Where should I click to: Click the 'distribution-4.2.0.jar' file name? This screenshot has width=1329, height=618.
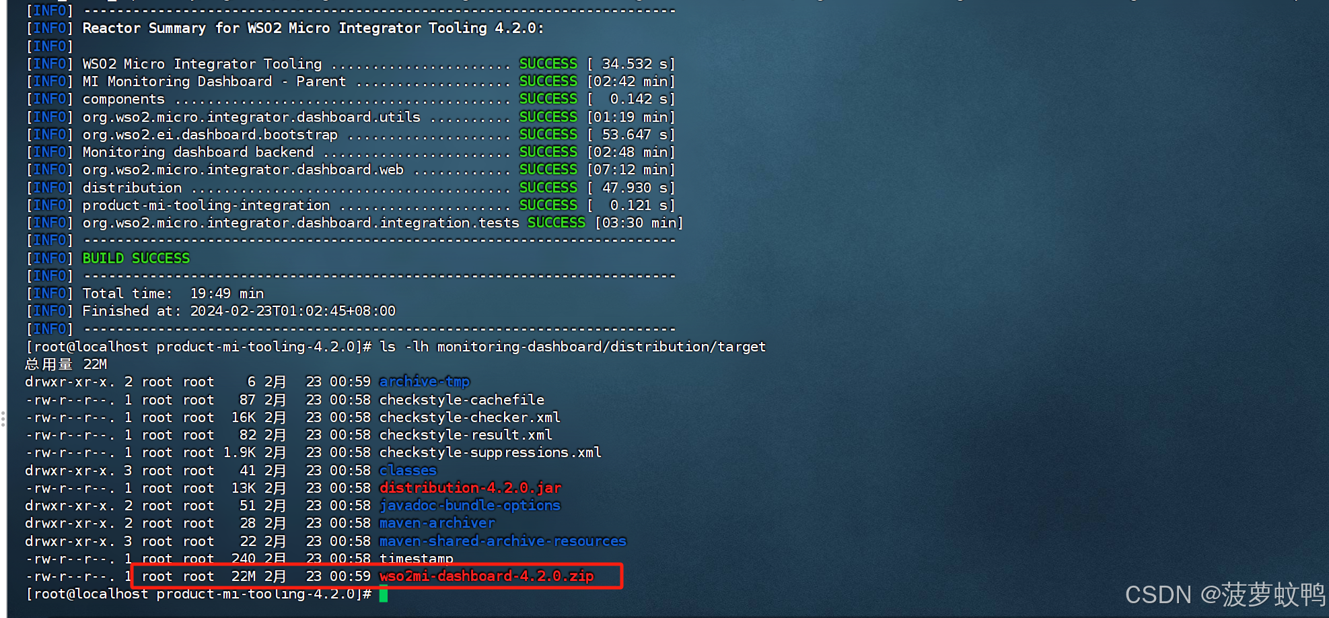click(470, 488)
